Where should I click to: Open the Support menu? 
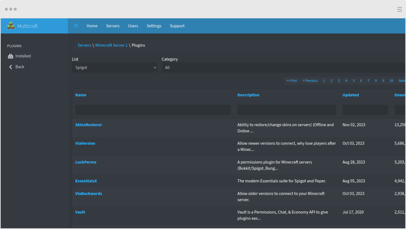point(177,26)
